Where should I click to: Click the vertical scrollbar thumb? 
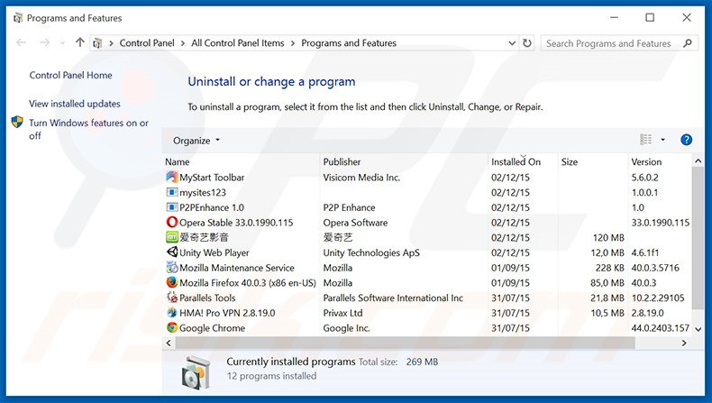(x=698, y=238)
